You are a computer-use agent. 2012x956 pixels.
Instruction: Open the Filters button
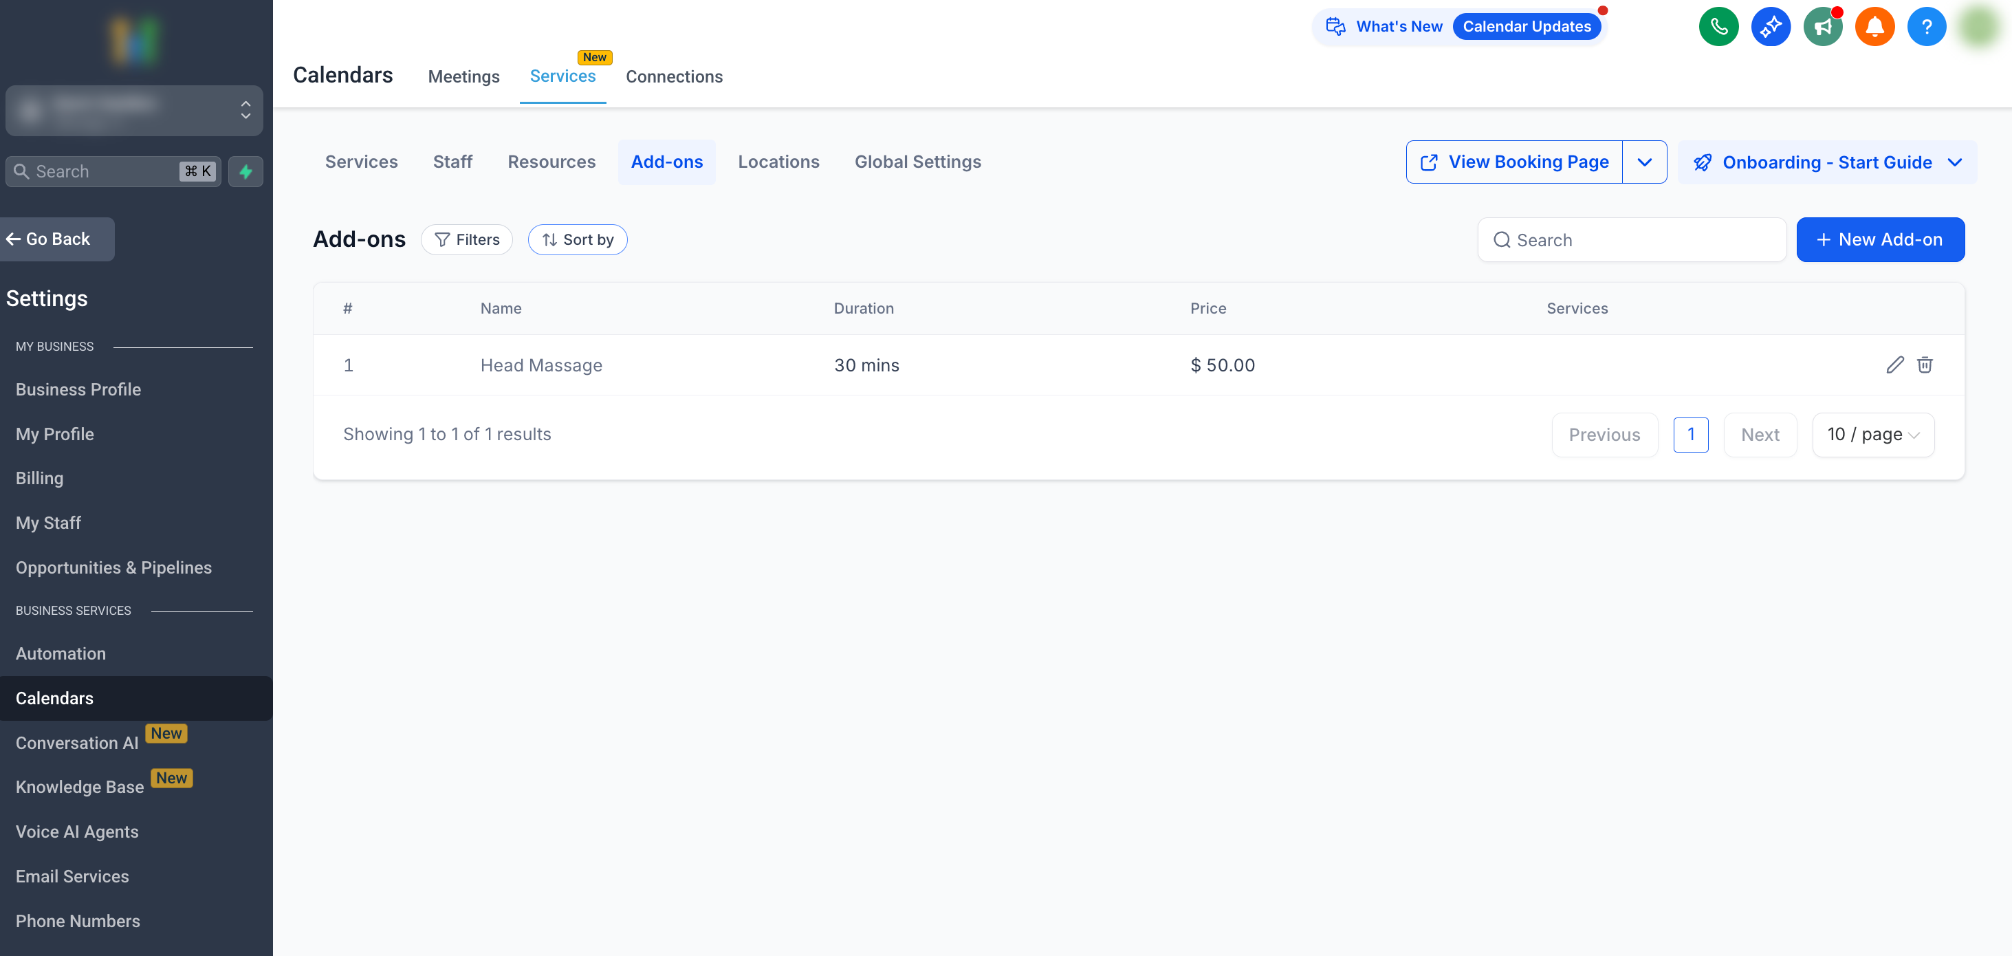pos(466,240)
